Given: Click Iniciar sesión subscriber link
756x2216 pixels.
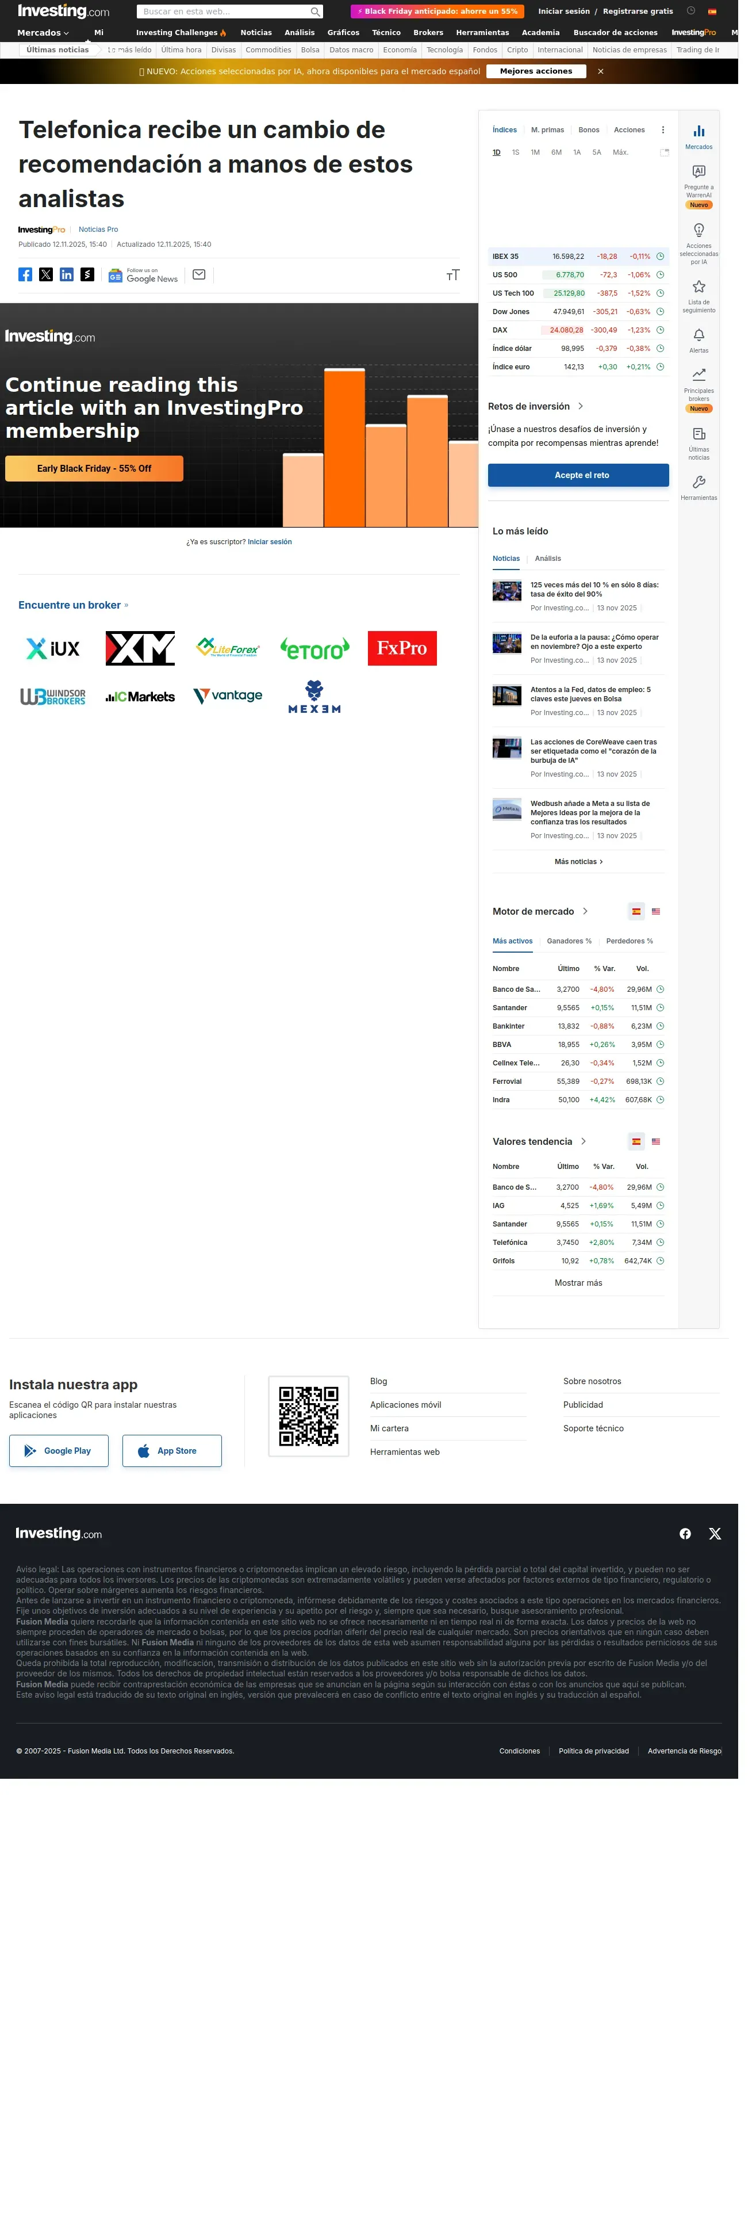Looking at the screenshot, I should [x=269, y=542].
